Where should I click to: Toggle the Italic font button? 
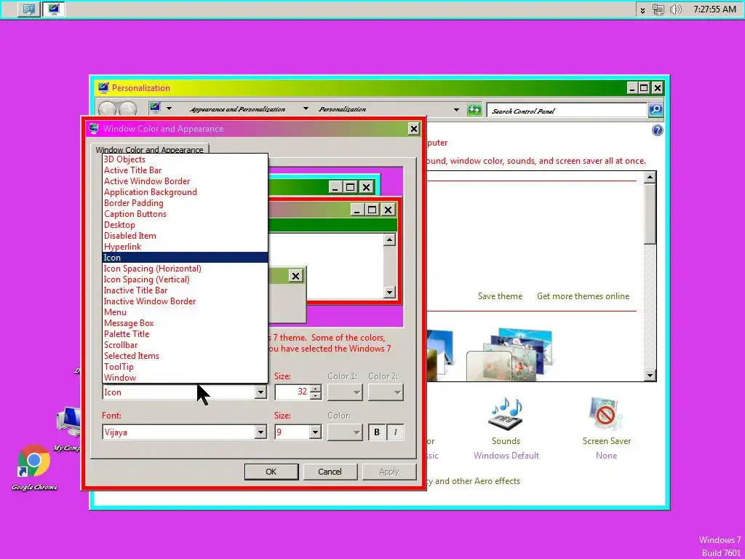[395, 432]
